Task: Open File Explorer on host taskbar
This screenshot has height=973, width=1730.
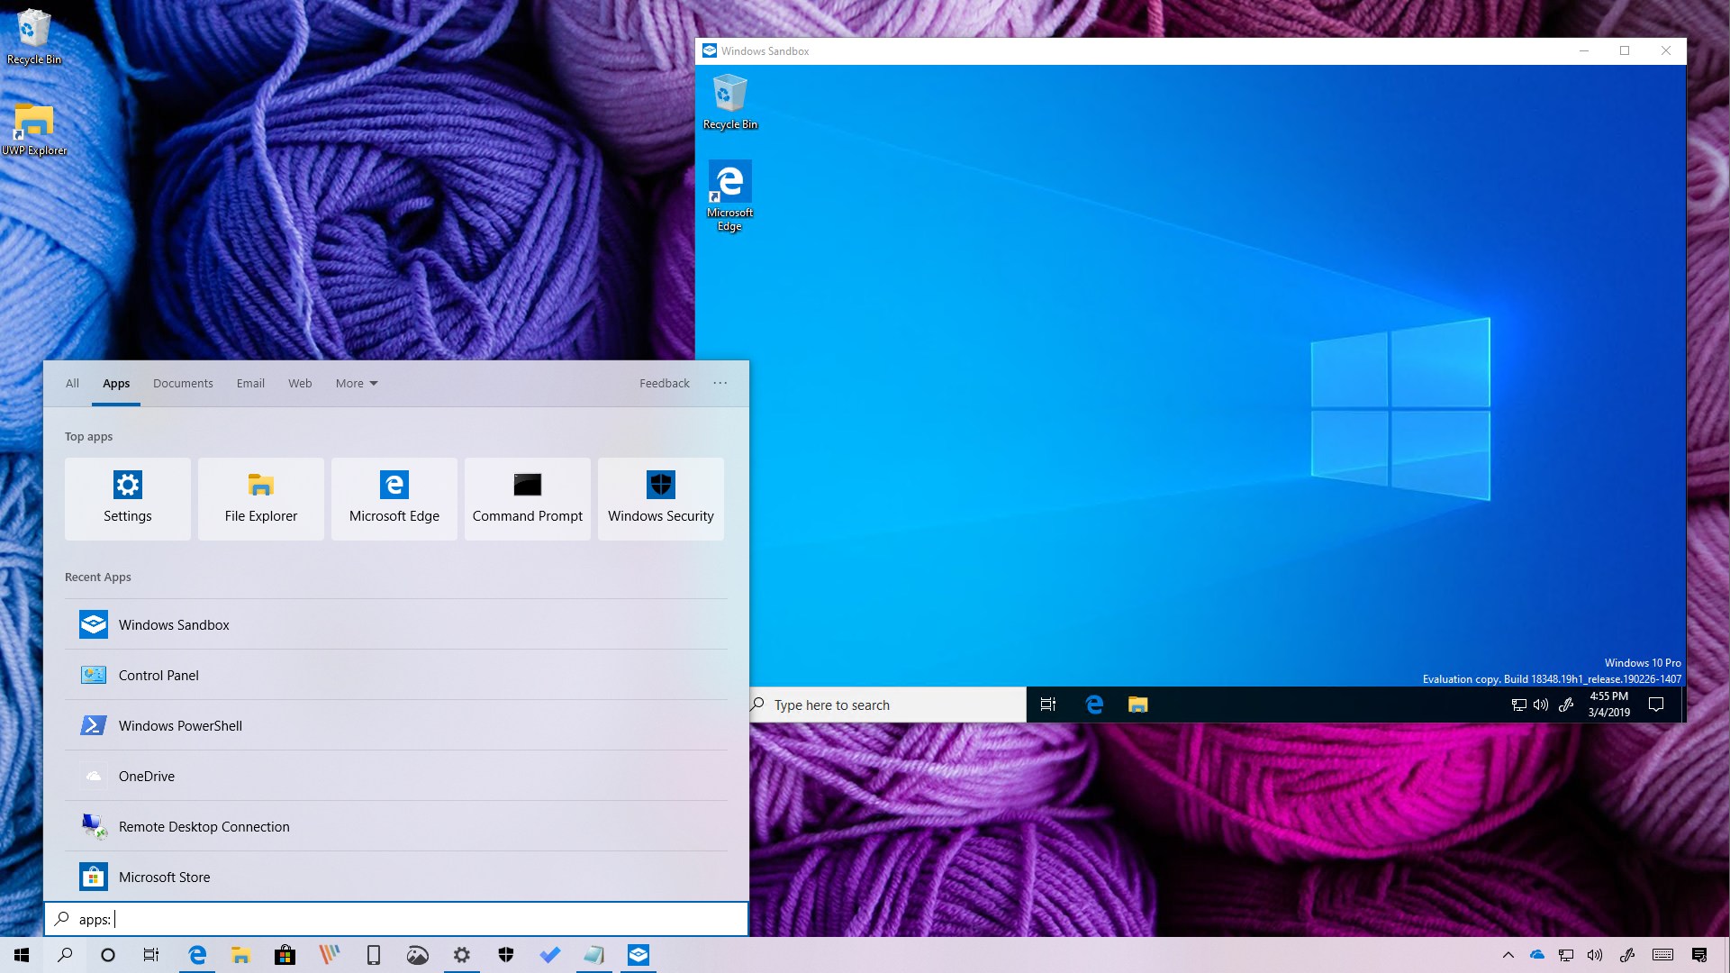Action: tap(240, 955)
